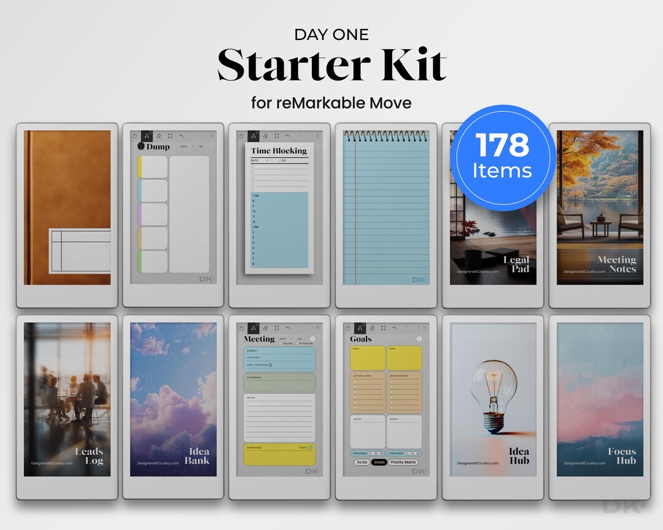
Task: Tick the Online option on the Meeting page
Action: [281, 344]
